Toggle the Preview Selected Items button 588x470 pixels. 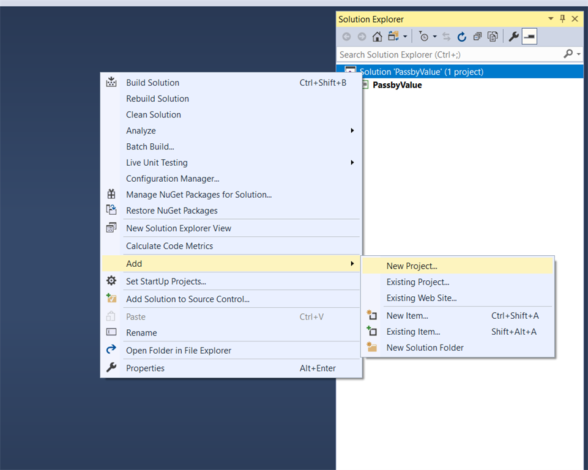[x=529, y=37]
